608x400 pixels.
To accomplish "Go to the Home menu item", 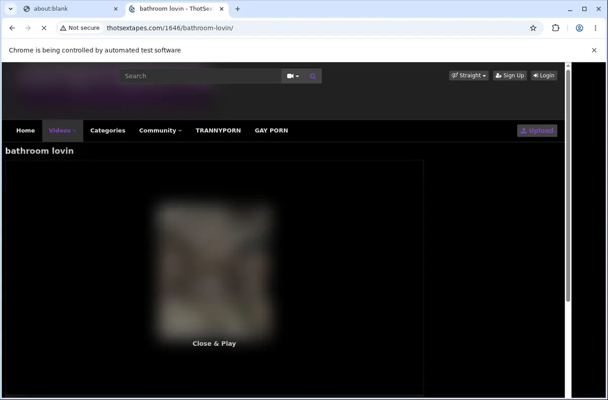I will click(x=25, y=131).
